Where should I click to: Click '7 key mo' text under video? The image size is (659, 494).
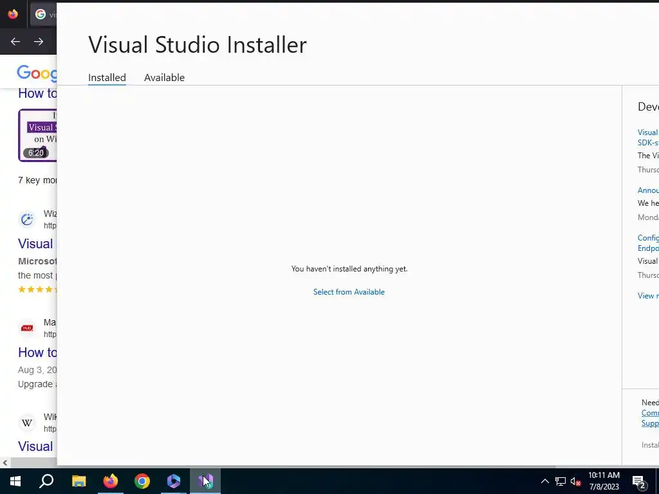coord(37,180)
